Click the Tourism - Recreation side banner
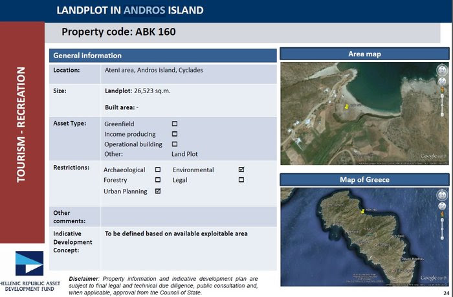 [21, 124]
